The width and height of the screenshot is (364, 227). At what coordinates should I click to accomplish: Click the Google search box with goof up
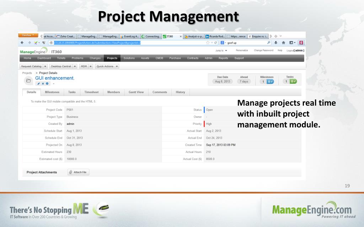[246, 43]
